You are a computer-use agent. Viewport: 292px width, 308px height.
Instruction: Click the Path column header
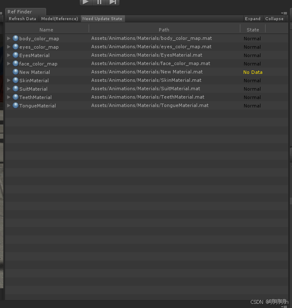coord(164,30)
